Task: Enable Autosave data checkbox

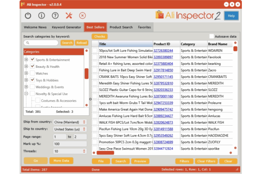Action: pyautogui.click(x=212, y=36)
